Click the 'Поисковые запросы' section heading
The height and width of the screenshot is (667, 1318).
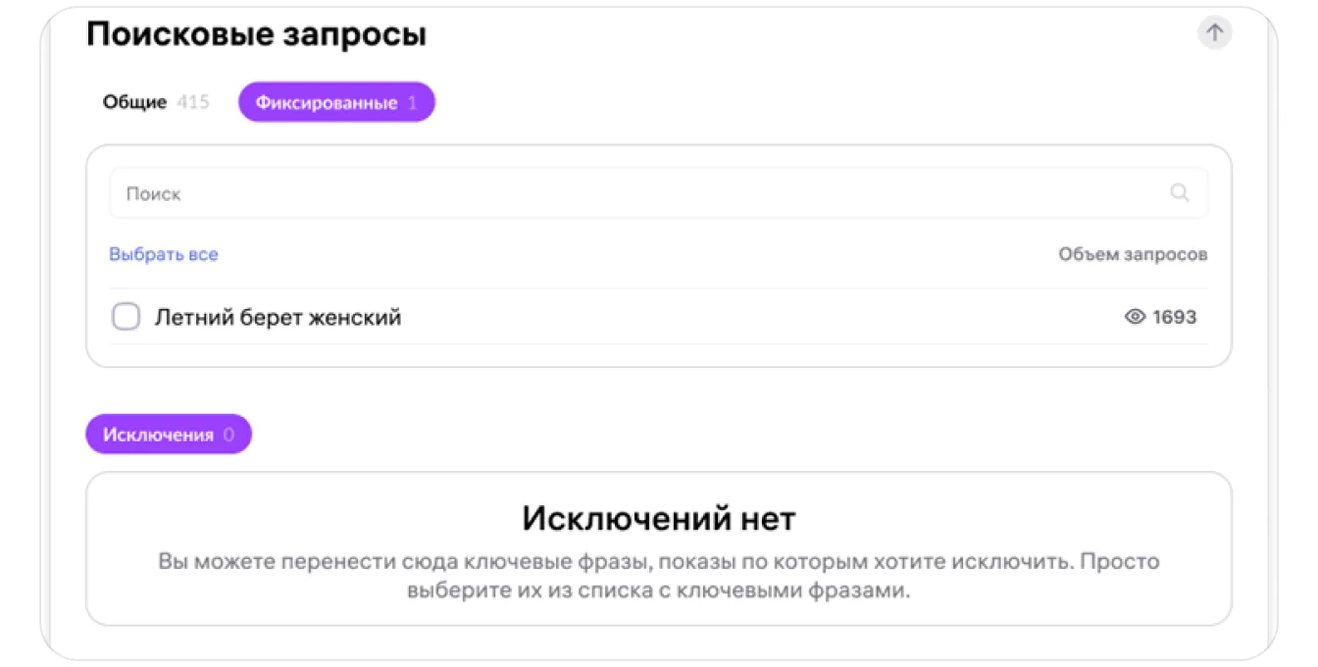256,35
